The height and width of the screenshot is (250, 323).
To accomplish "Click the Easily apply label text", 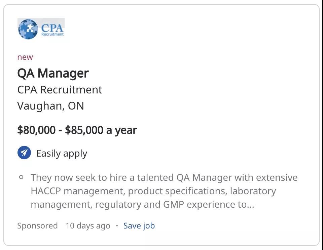I will pos(62,154).
